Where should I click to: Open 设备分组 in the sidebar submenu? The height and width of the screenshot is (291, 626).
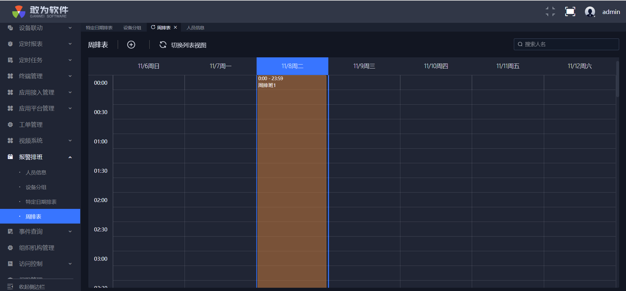[x=36, y=187]
